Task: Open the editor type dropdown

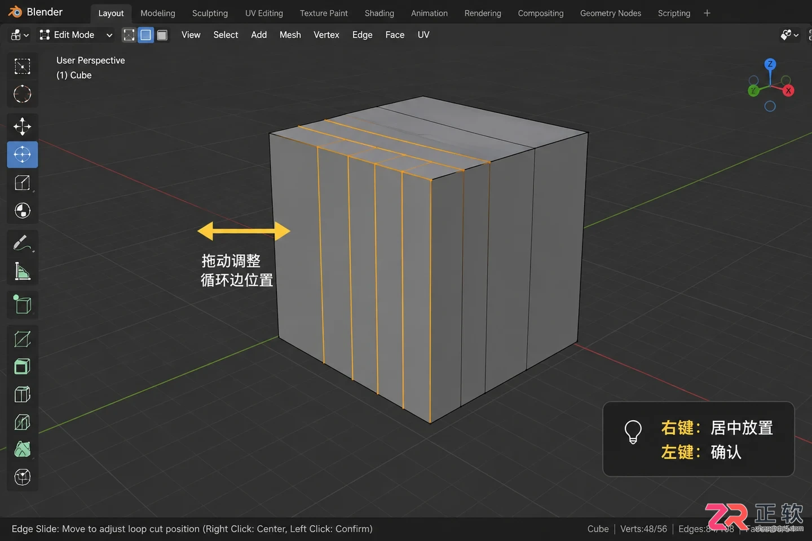Action: (x=19, y=35)
